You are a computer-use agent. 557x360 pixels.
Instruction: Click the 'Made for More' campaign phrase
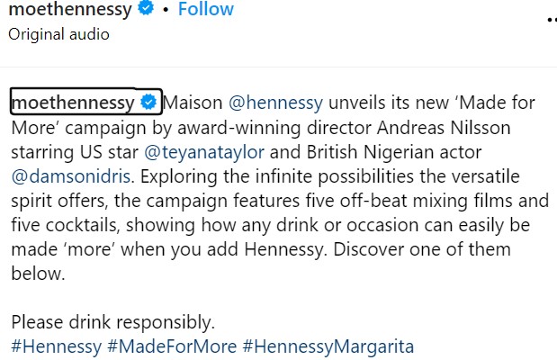coord(485,102)
